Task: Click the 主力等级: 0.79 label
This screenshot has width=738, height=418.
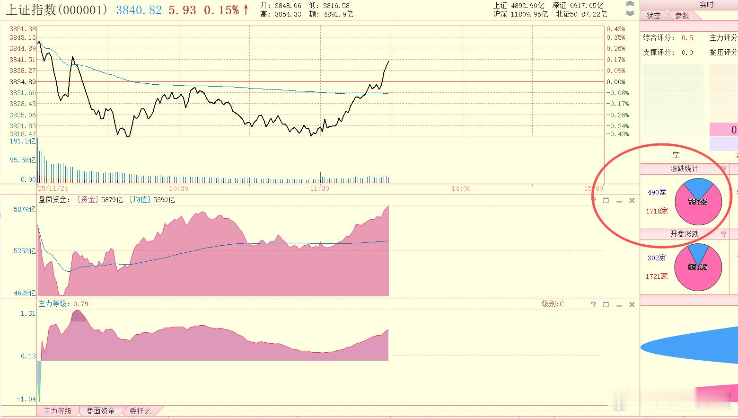Action: point(63,304)
